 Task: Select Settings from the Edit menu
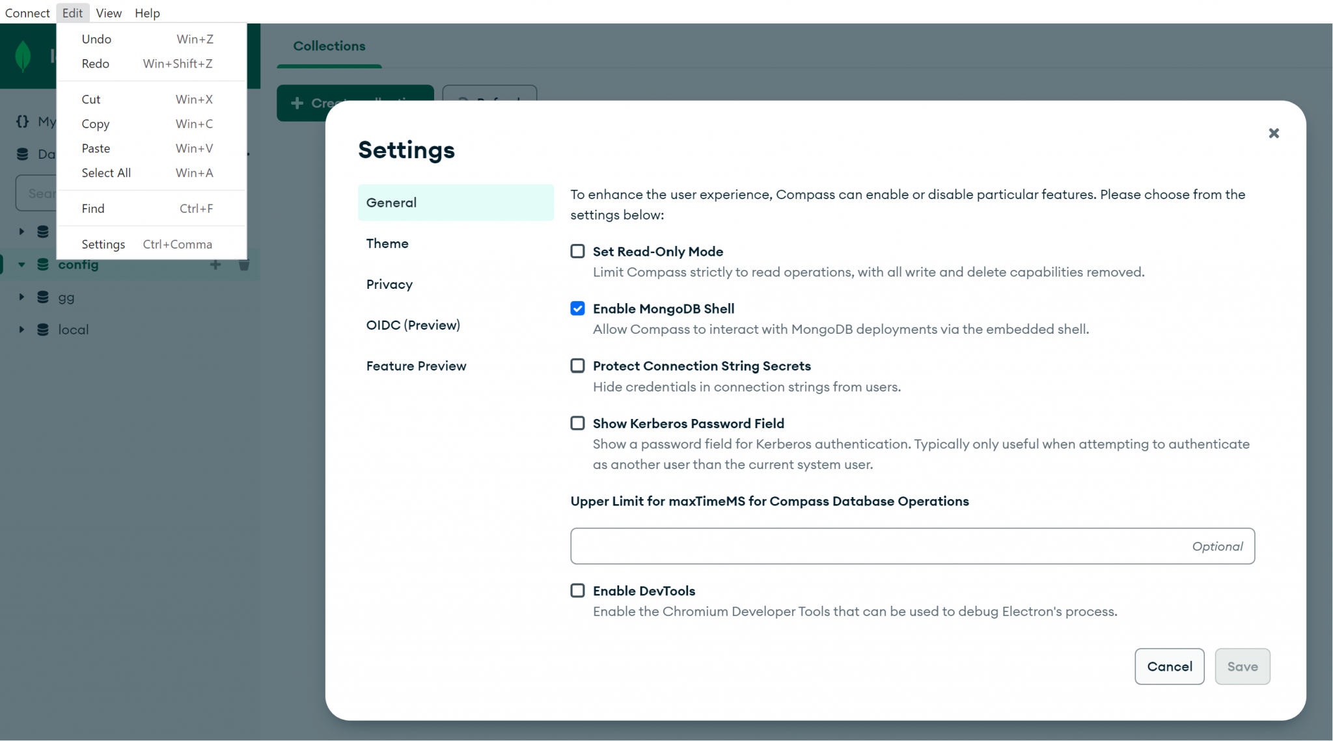(103, 244)
